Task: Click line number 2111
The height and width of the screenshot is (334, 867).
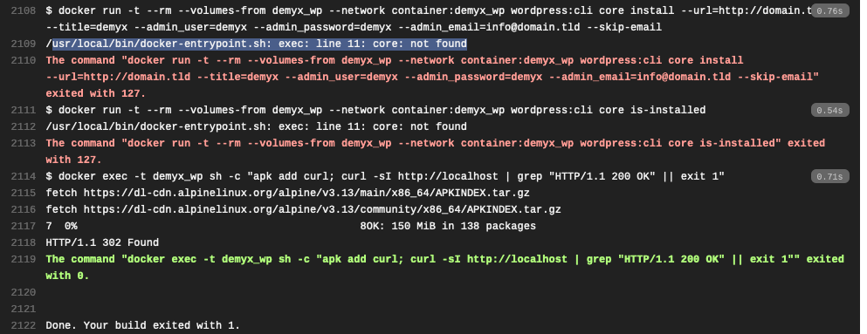Action: 24,110
